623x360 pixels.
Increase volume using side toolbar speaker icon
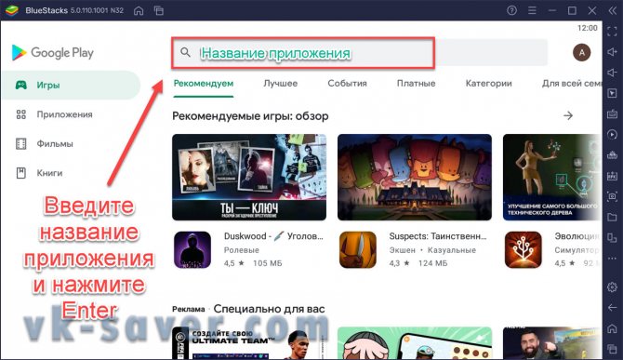click(x=612, y=52)
